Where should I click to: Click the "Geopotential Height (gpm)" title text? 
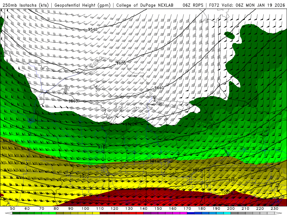(x=83, y=5)
